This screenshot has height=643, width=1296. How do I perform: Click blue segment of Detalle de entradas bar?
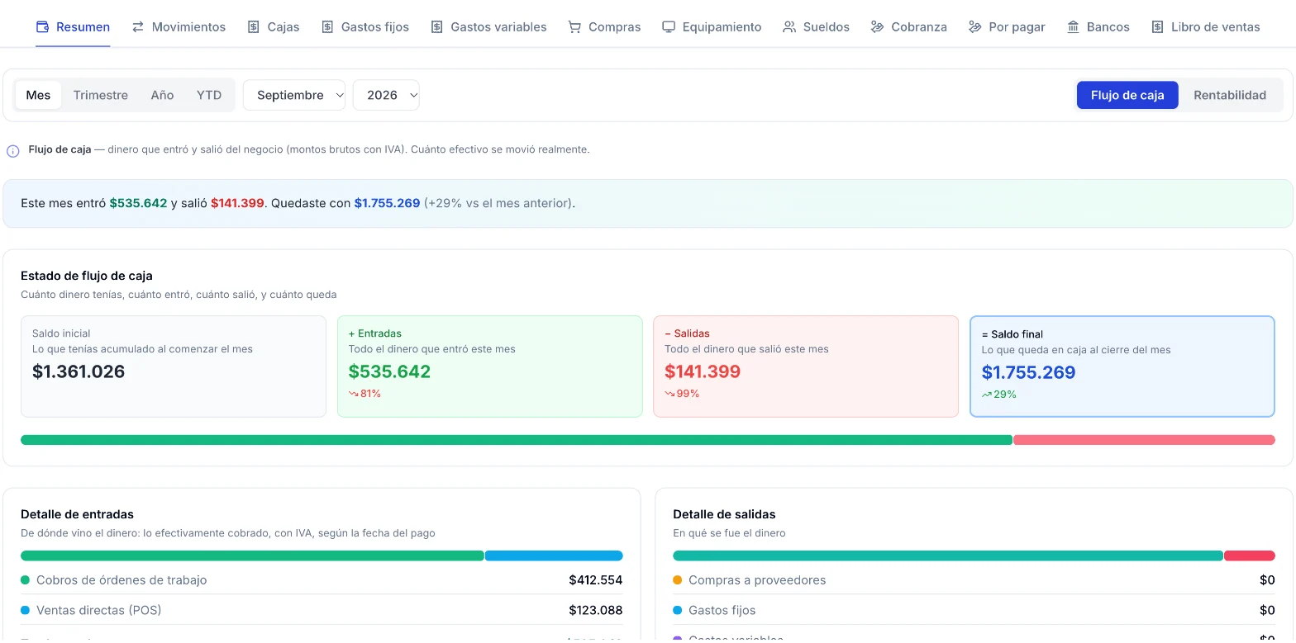point(554,556)
